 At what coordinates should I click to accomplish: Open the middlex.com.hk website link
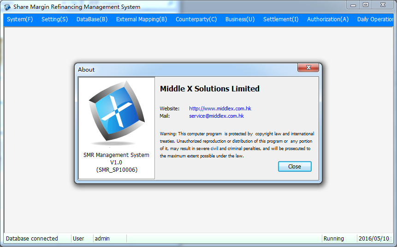point(220,108)
